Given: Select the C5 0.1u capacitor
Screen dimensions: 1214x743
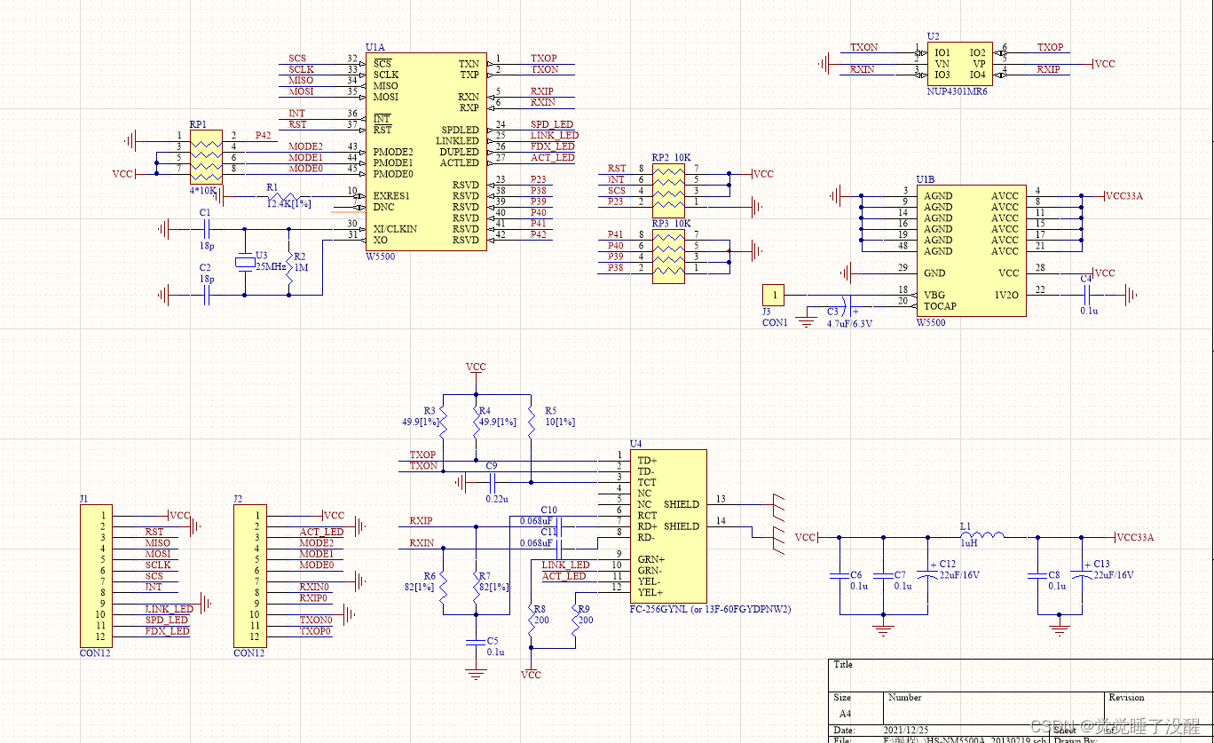Looking at the screenshot, I should 477,641.
